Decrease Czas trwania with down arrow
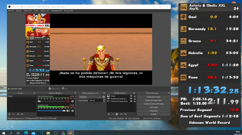Image resolution: width=242 pixels, height=135 pixels. click(x=104, y=101)
